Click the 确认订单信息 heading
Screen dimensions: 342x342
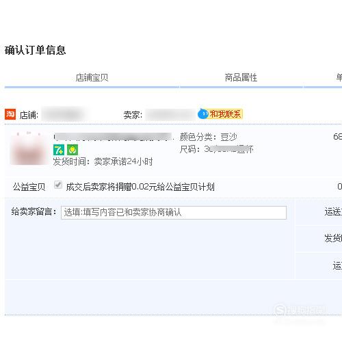click(36, 50)
